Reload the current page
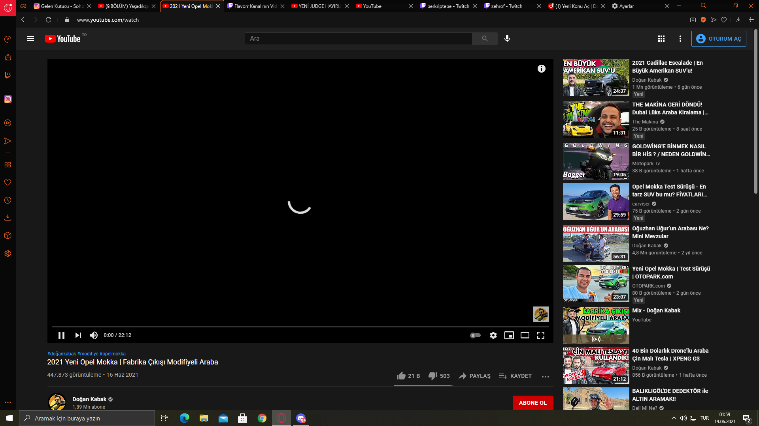This screenshot has height=426, width=759. pos(49,20)
